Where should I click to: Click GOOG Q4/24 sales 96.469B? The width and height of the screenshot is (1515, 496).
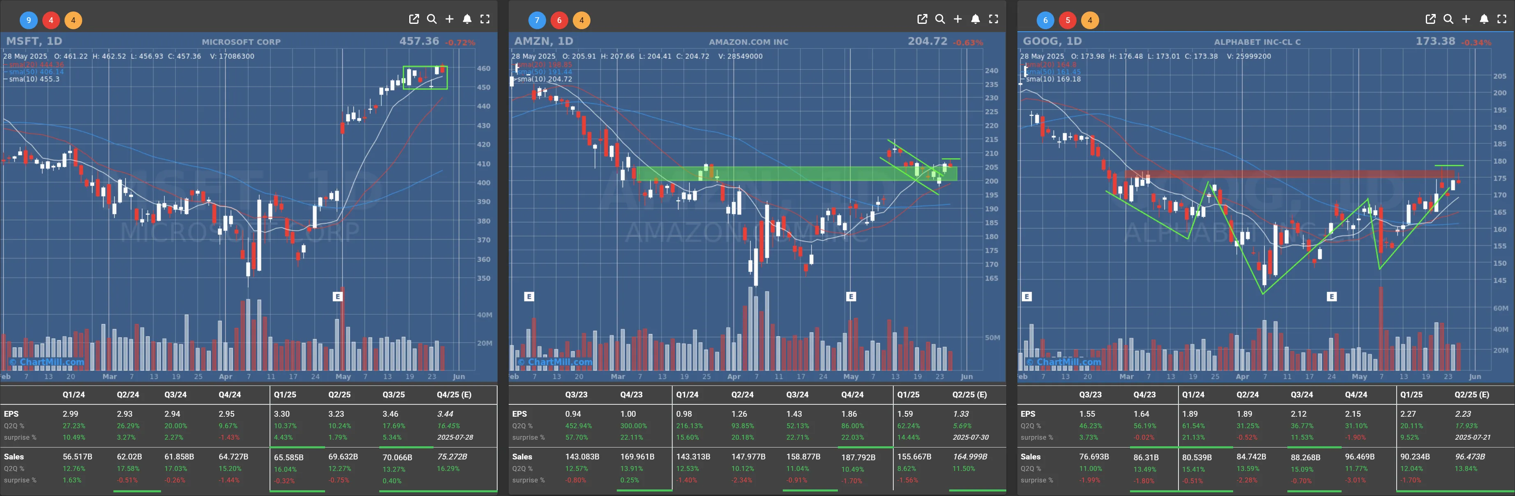click(1360, 457)
